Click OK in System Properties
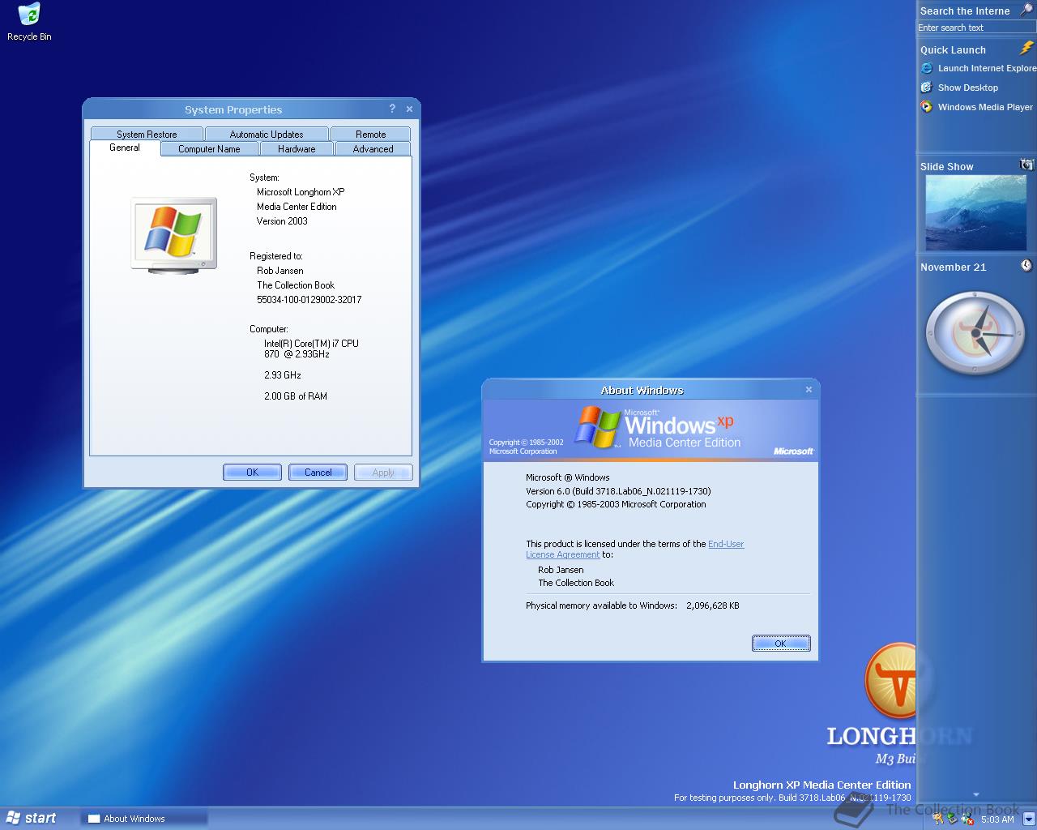 point(252,472)
